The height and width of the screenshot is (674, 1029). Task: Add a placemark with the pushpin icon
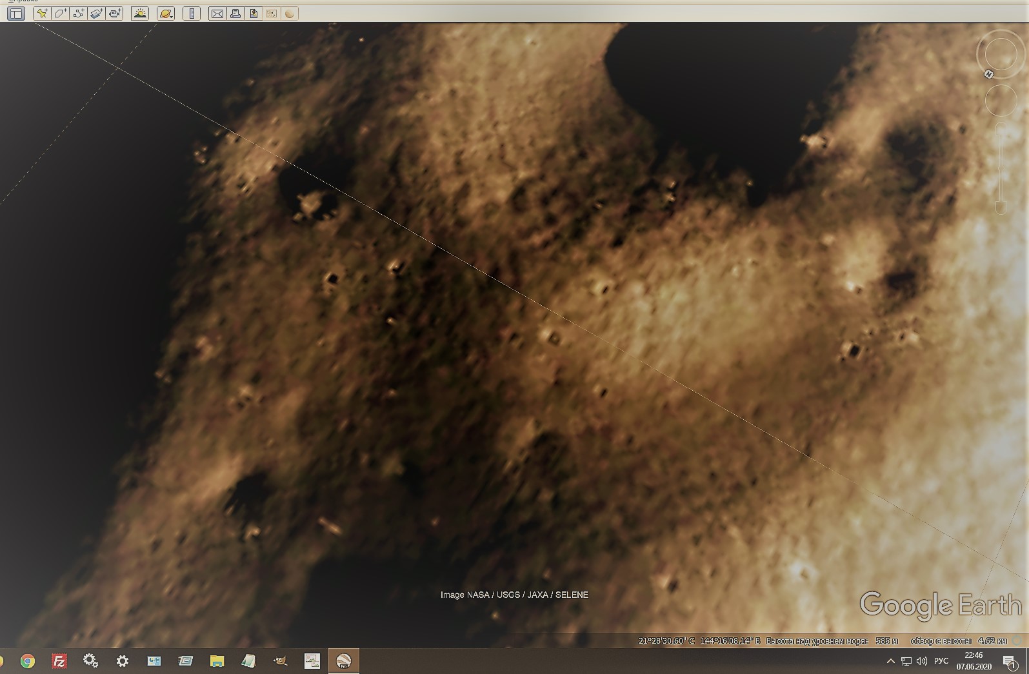point(42,14)
